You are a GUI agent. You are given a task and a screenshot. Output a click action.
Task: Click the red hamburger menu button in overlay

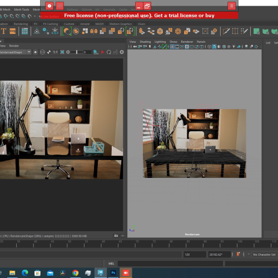click(231, 6)
